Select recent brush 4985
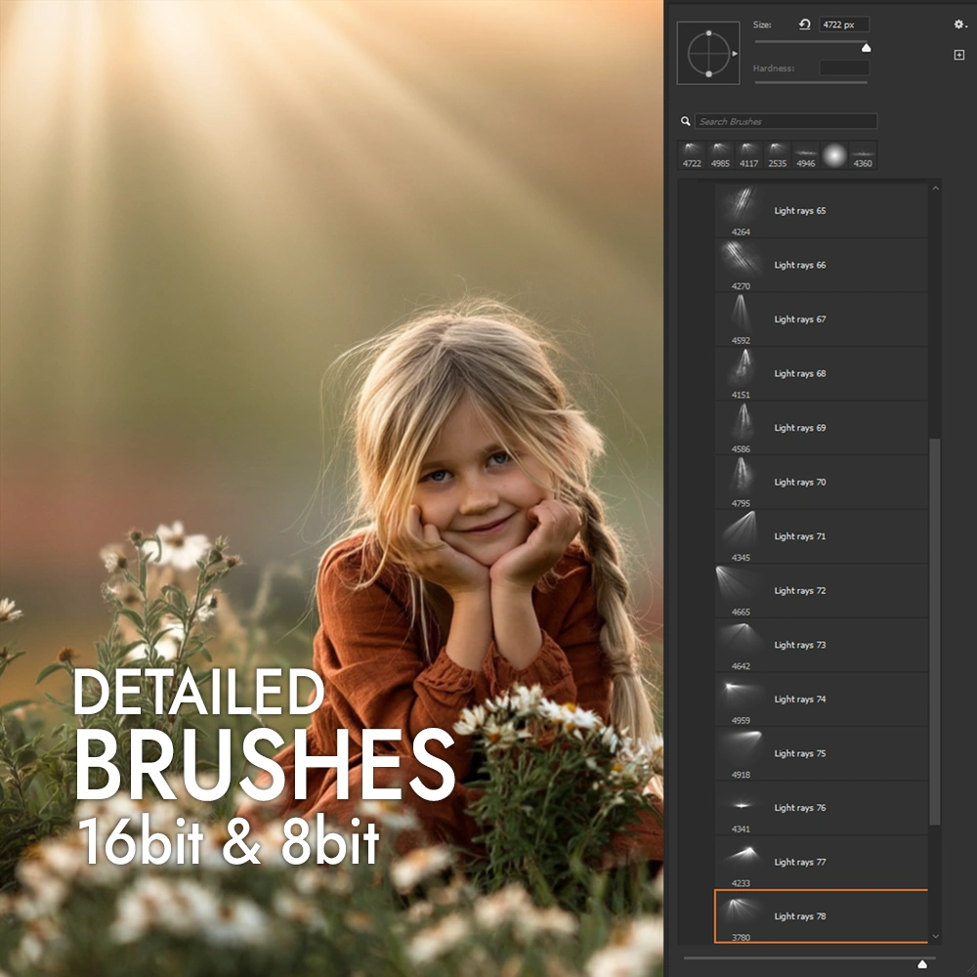Screen dimensions: 977x977 pos(720,154)
